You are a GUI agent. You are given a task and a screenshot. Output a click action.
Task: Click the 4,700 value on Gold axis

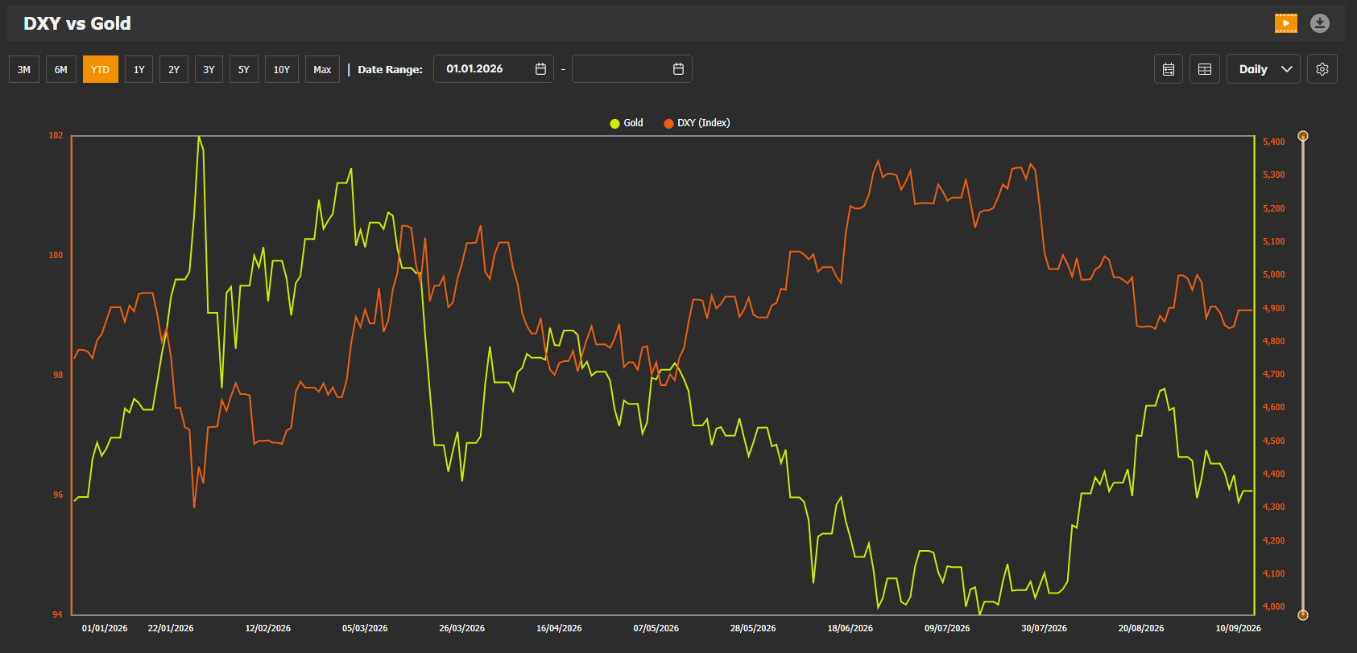point(1274,374)
